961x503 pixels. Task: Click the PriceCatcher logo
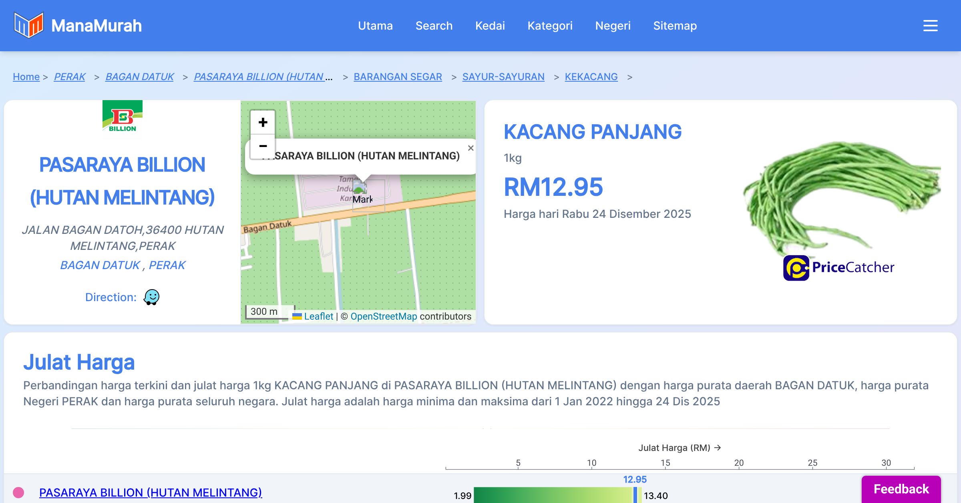(838, 268)
